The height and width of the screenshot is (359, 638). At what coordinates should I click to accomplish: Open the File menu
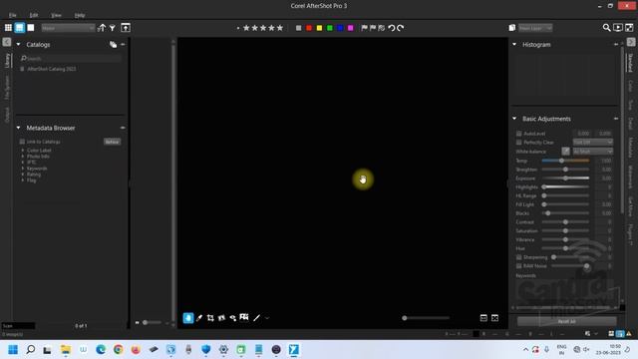13,15
